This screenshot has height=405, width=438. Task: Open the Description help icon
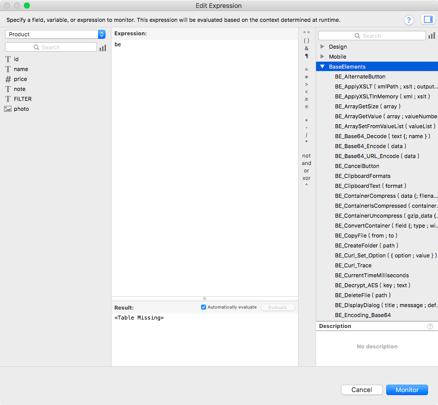click(430, 326)
